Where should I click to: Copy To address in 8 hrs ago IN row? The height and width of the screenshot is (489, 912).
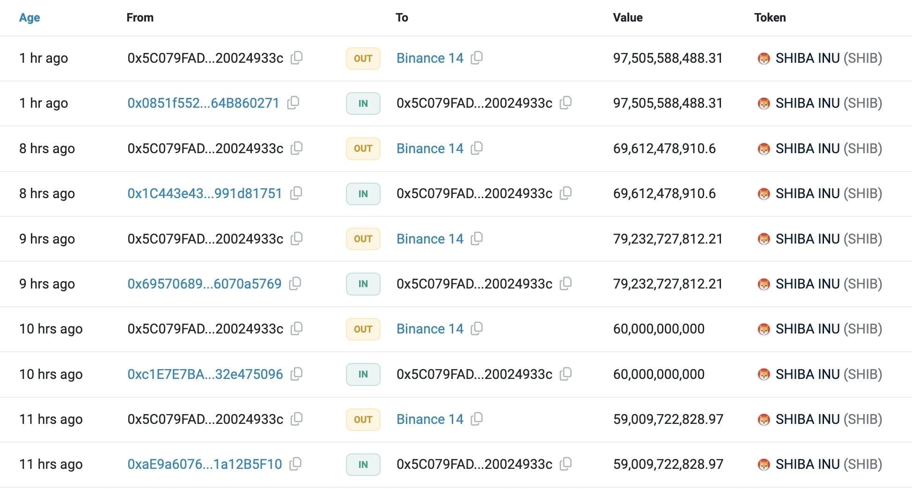click(x=566, y=193)
